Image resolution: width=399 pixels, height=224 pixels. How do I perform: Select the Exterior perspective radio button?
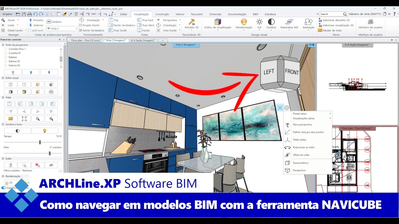point(5,57)
